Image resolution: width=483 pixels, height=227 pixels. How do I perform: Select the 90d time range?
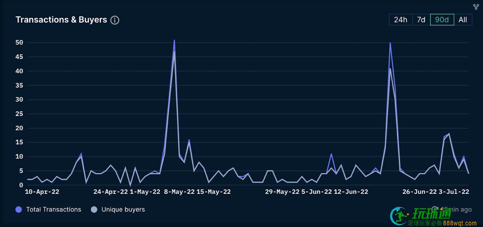(x=442, y=20)
